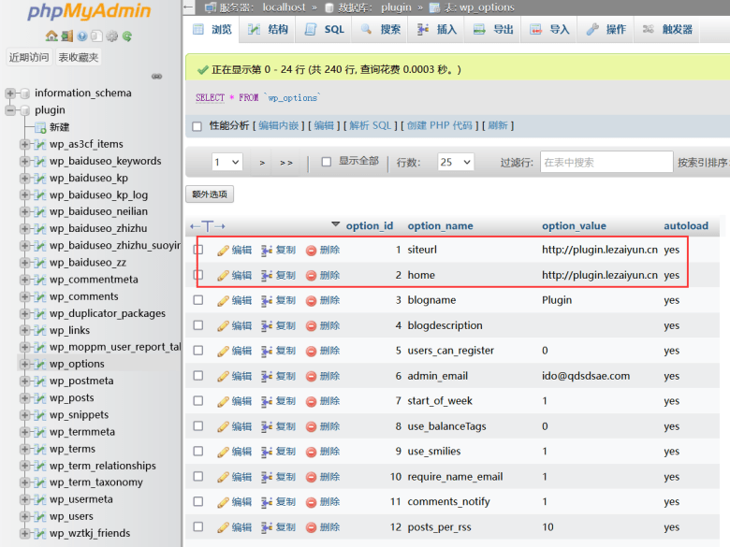Switch to the 结构 structure tab
730x547 pixels.
pyautogui.click(x=269, y=30)
